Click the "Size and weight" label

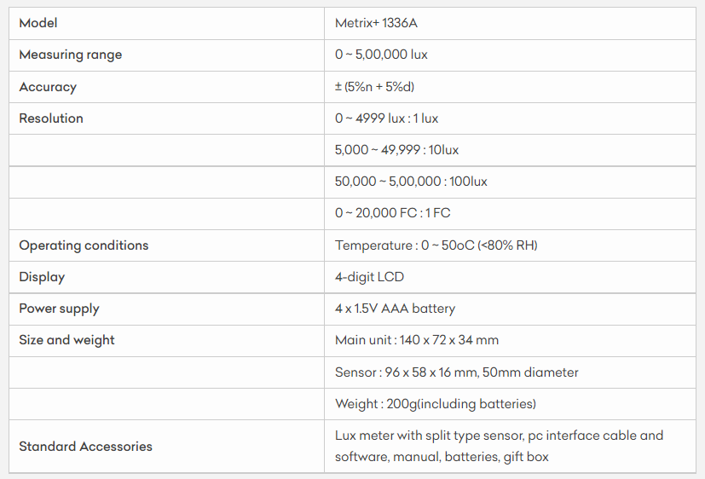coord(66,340)
